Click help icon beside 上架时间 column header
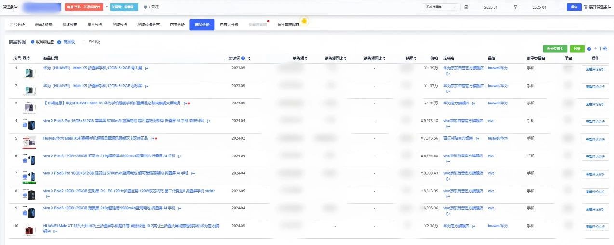 click(243, 58)
